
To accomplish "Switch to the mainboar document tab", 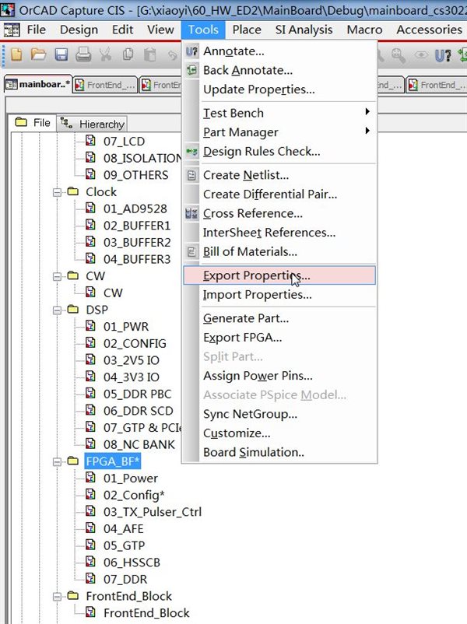I will (39, 85).
